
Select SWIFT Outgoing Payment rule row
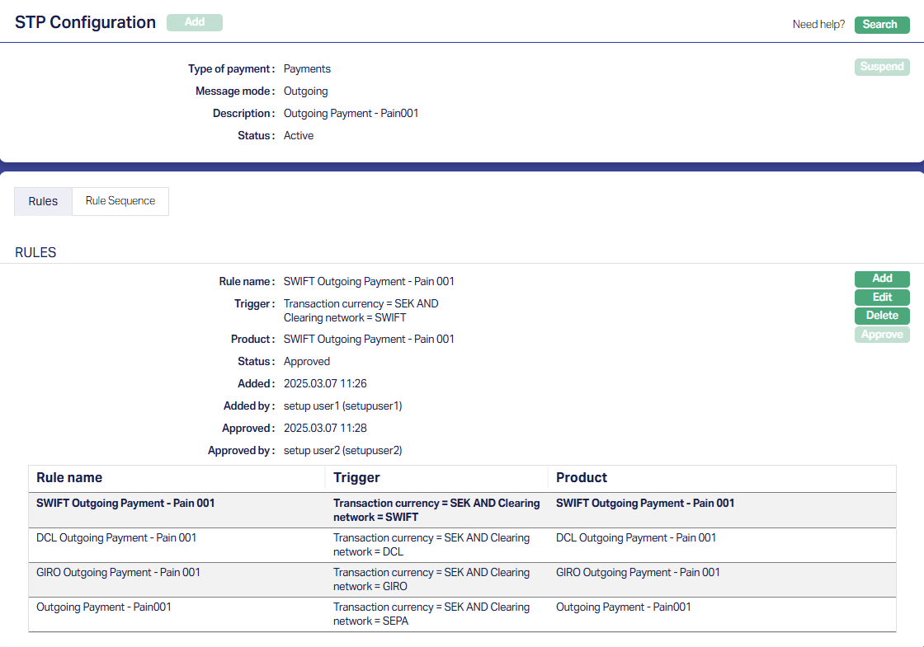click(x=125, y=504)
